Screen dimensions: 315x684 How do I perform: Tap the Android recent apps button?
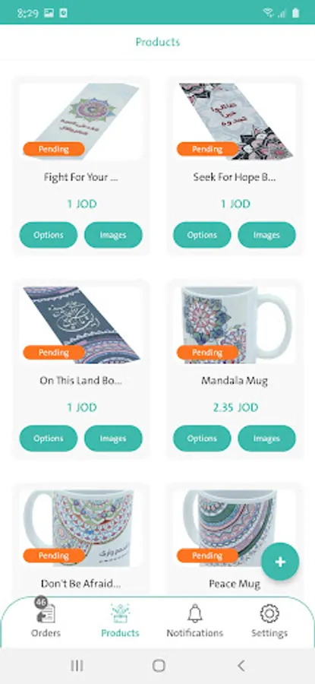77,665
